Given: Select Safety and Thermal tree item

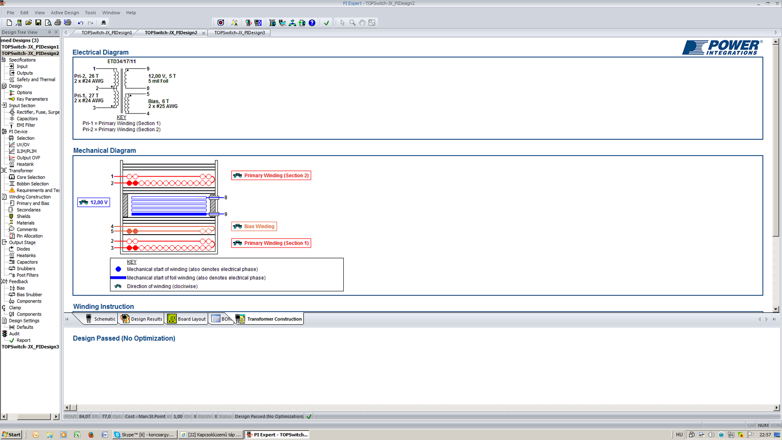Looking at the screenshot, I should pos(36,79).
